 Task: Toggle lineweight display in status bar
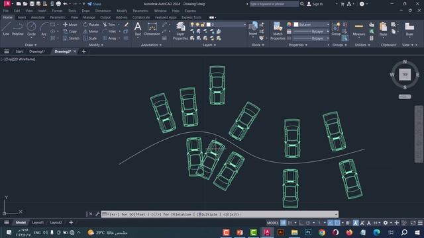click(348, 223)
